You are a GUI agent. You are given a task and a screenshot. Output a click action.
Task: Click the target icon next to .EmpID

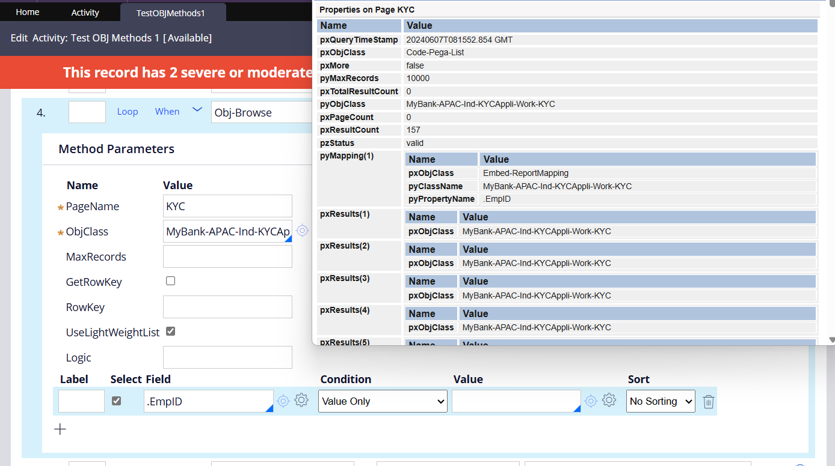click(x=283, y=400)
